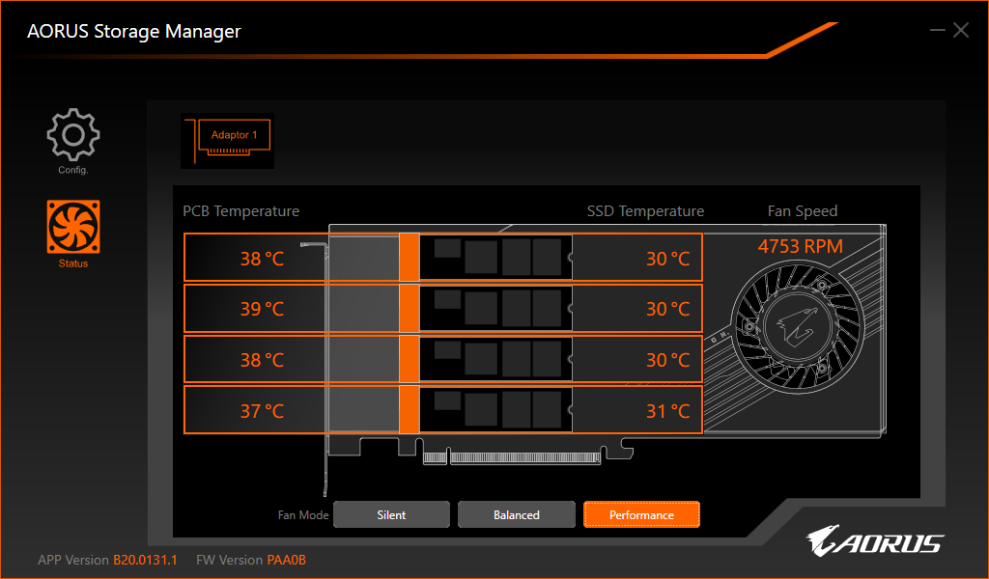Minimize the AORUS Storage Manager window

coord(937,31)
